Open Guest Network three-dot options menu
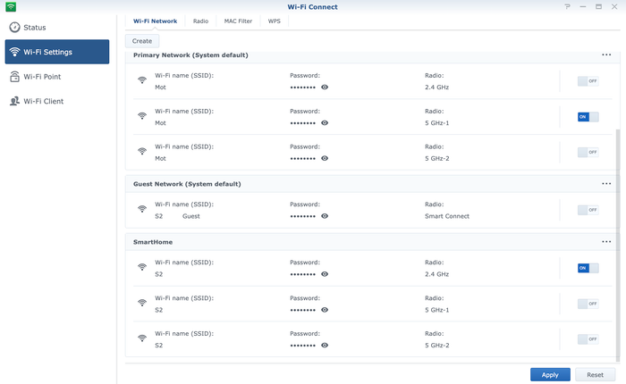Viewport: 626px width, 384px height. point(606,184)
